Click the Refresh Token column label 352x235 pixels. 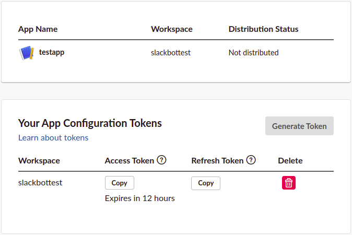217,161
